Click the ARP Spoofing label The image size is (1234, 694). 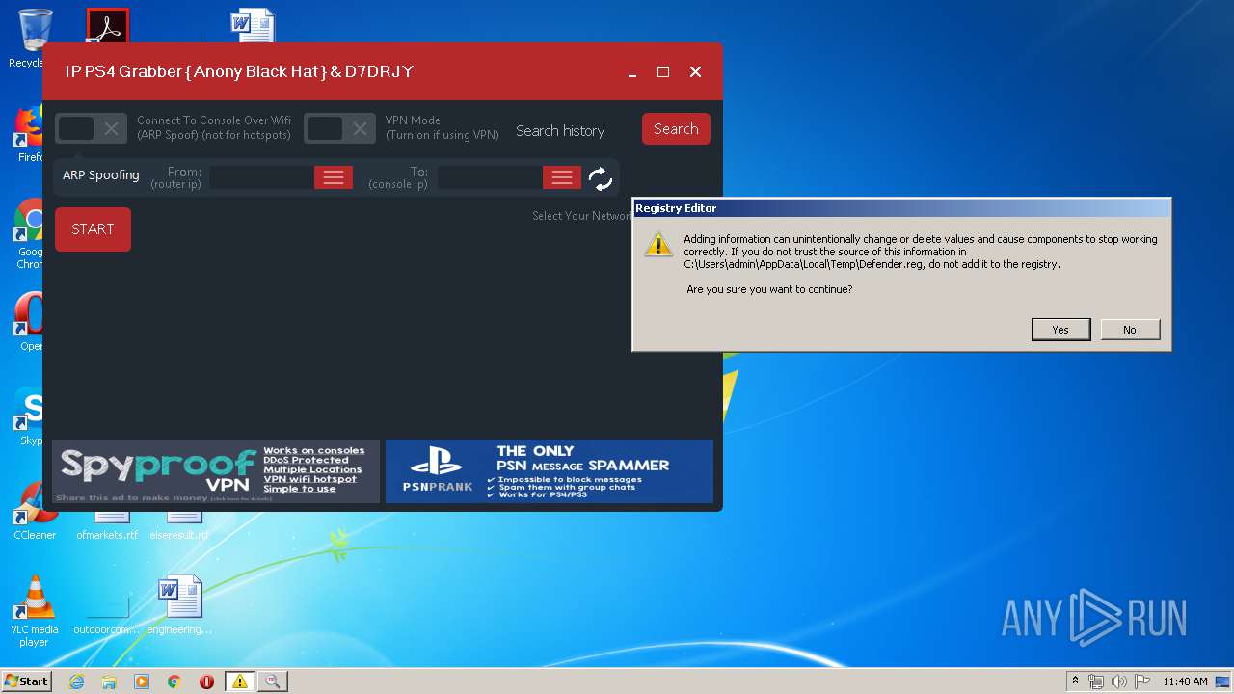click(x=101, y=175)
